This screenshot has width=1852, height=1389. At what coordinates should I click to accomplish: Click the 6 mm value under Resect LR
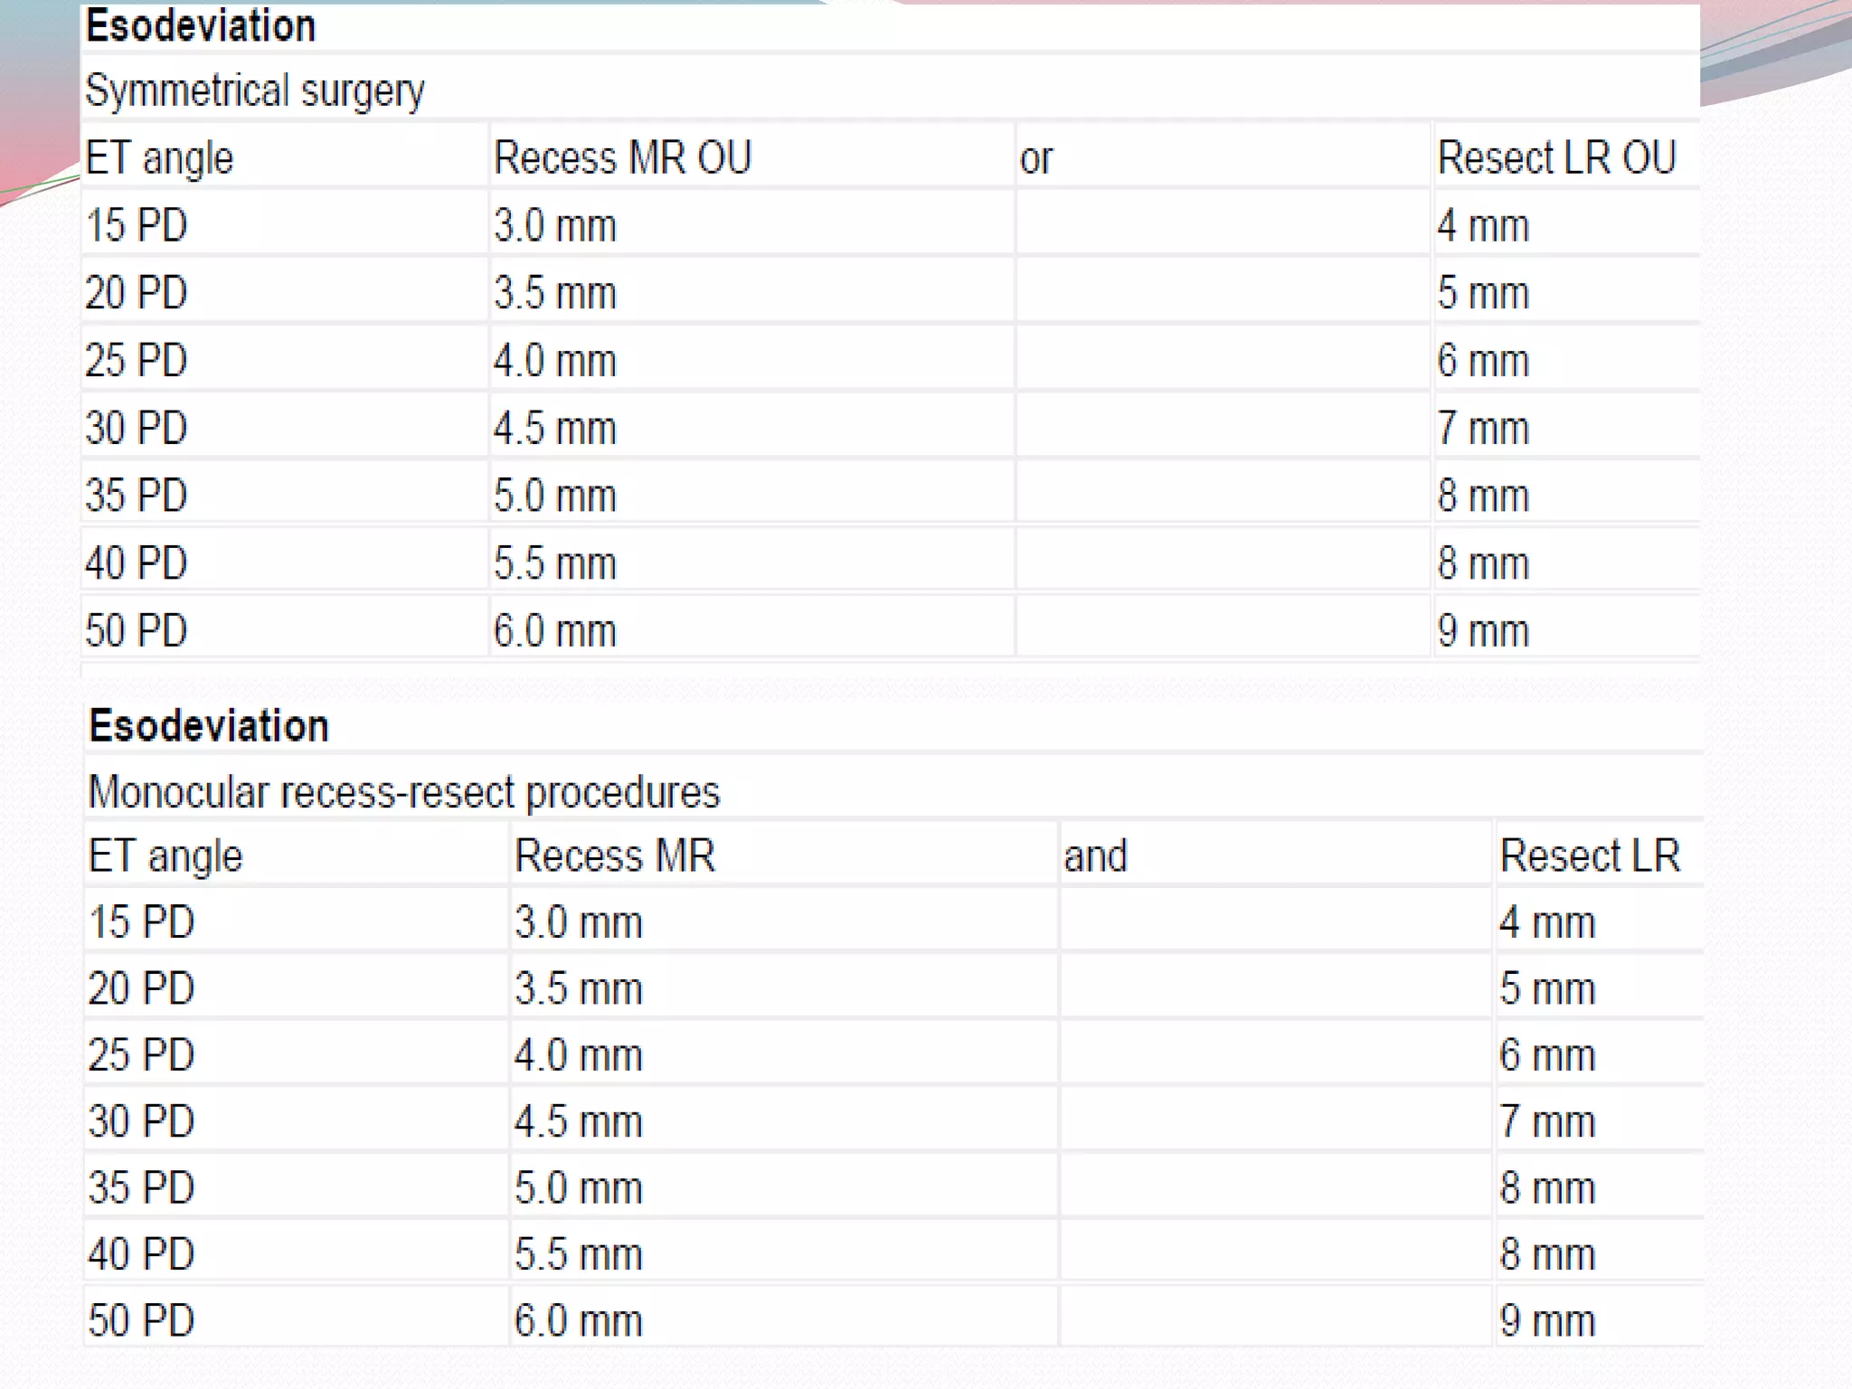(1546, 1055)
